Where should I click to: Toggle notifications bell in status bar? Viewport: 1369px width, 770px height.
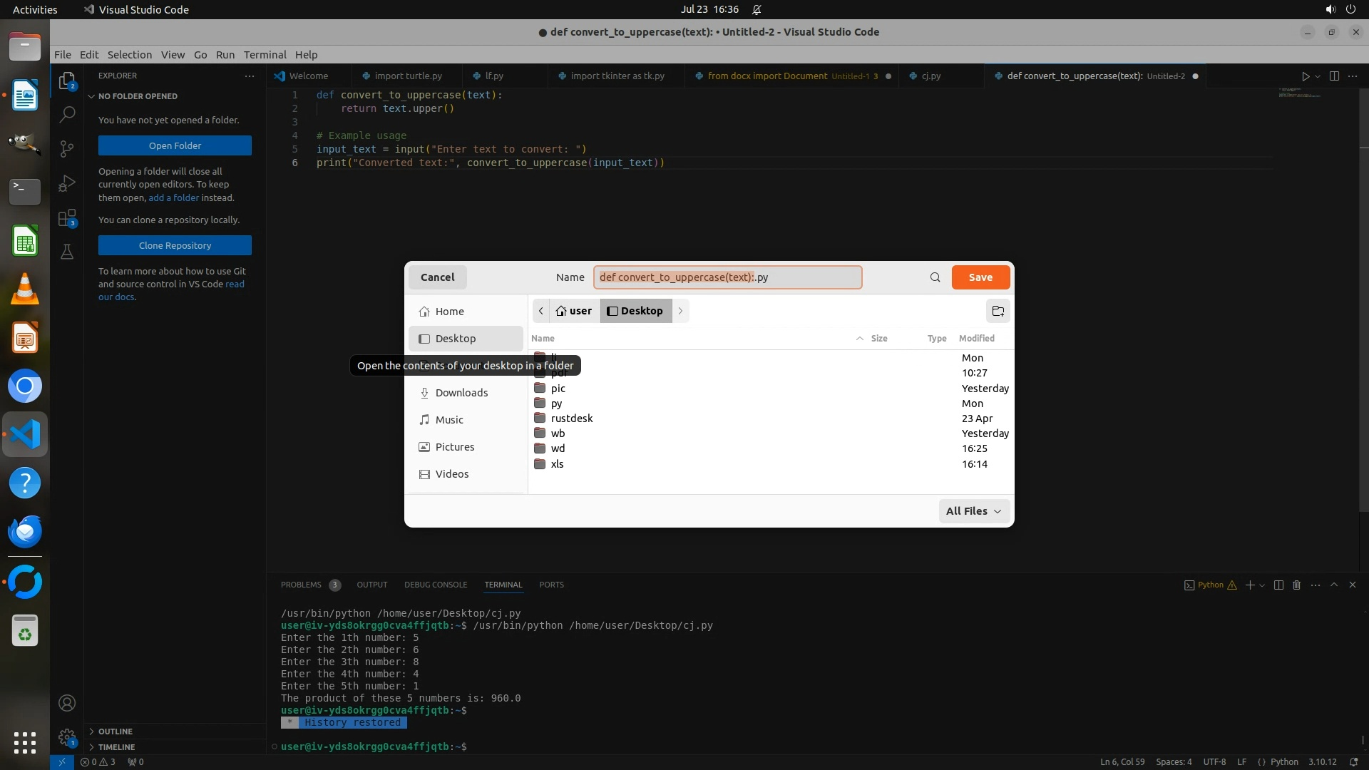coord(1353,761)
